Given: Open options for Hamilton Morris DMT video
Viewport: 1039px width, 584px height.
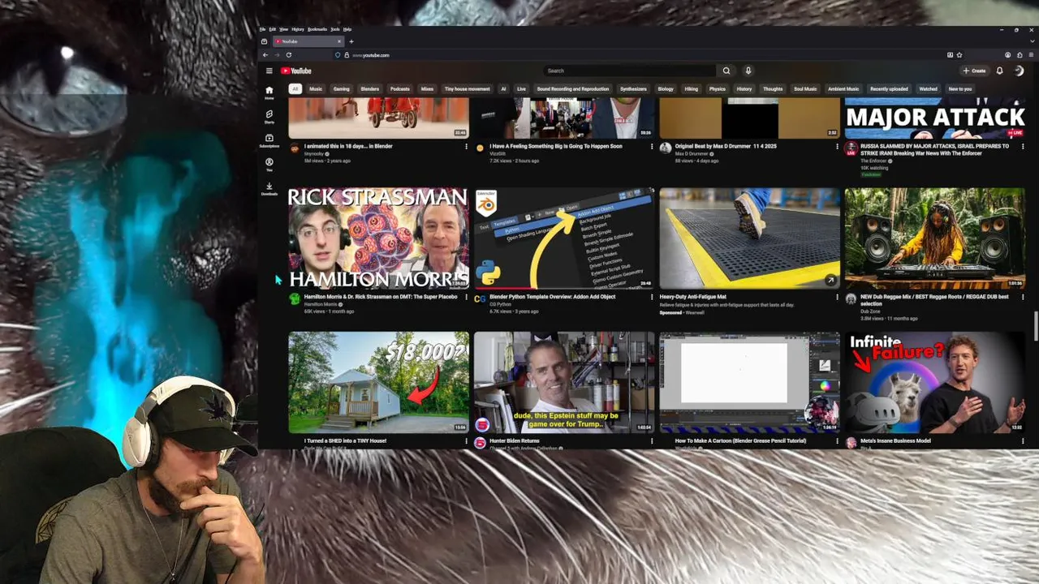Looking at the screenshot, I should click(466, 297).
